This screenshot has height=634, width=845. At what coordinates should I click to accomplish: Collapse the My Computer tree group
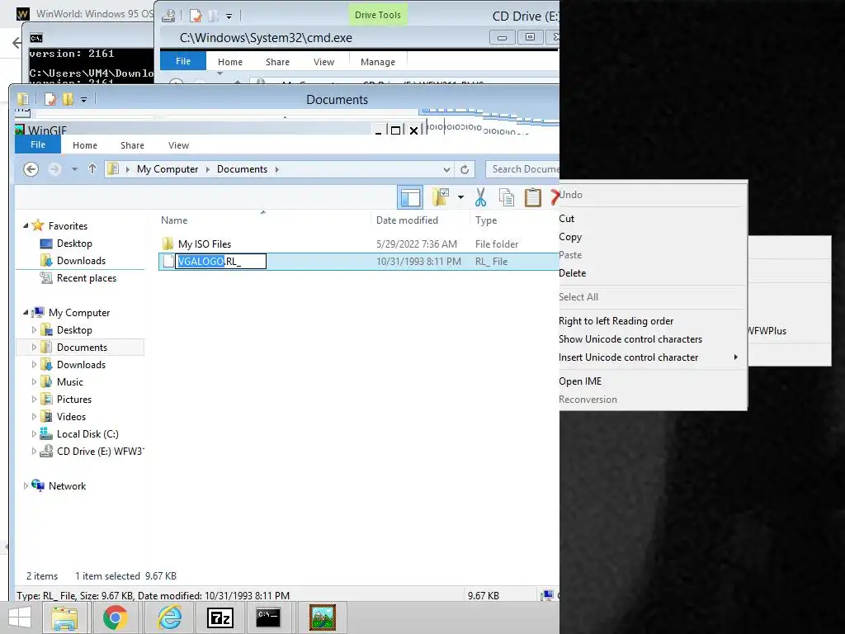click(x=26, y=313)
